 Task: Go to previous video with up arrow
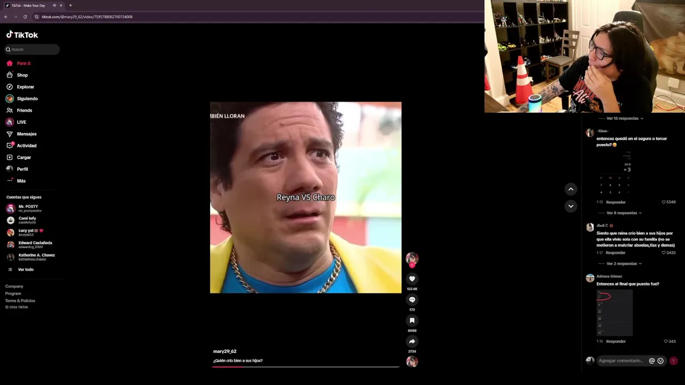(570, 189)
